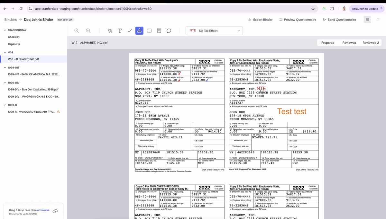Click Export Binder
The height and width of the screenshot is (219, 386).
tap(260, 20)
